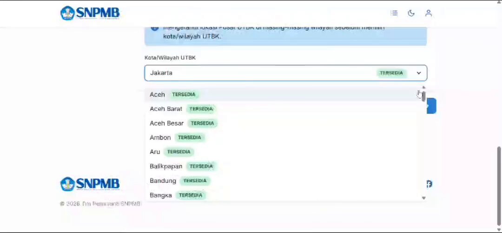The width and height of the screenshot is (502, 233).
Task: Collapse the Kota/Wilayah UTBK dropdown chevron
Action: tap(419, 73)
